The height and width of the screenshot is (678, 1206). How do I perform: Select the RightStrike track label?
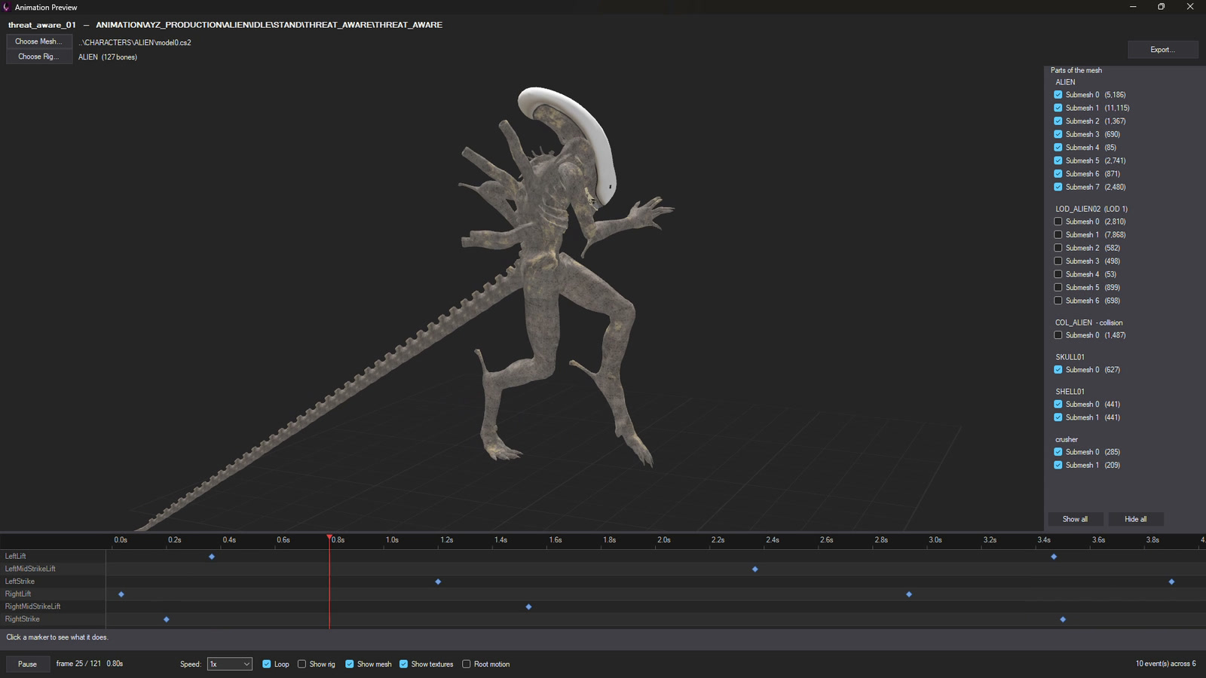coord(23,619)
